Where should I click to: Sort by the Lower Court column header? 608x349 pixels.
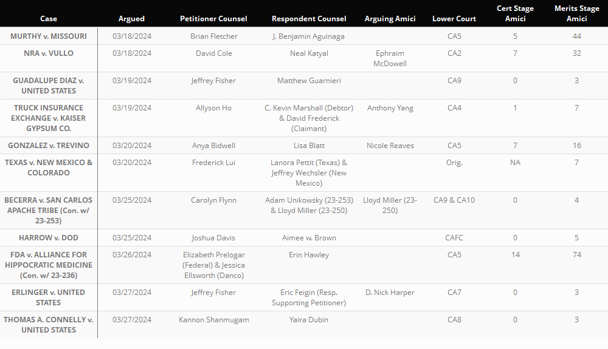[454, 19]
